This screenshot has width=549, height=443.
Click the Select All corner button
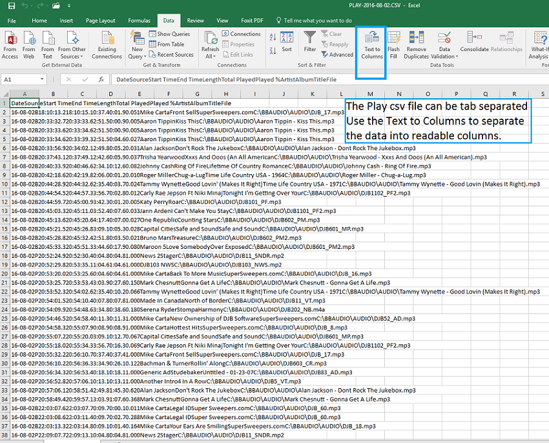5,94
